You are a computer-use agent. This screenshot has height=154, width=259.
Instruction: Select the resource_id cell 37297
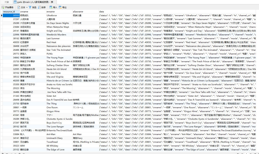[11, 19]
